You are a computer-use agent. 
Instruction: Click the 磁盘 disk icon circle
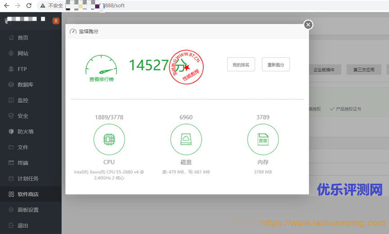(186, 139)
